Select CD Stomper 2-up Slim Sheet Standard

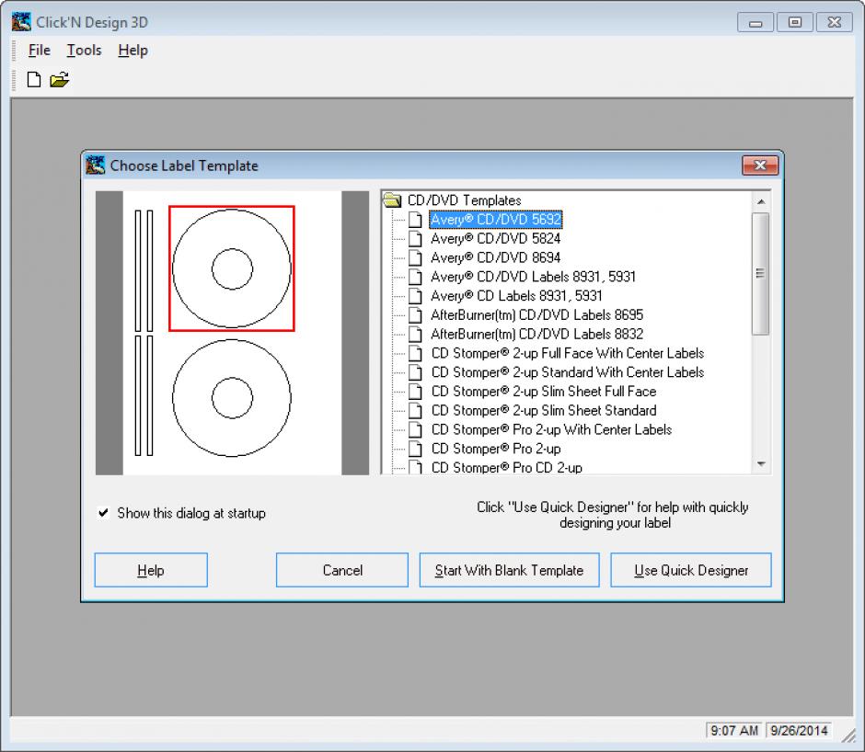(544, 411)
